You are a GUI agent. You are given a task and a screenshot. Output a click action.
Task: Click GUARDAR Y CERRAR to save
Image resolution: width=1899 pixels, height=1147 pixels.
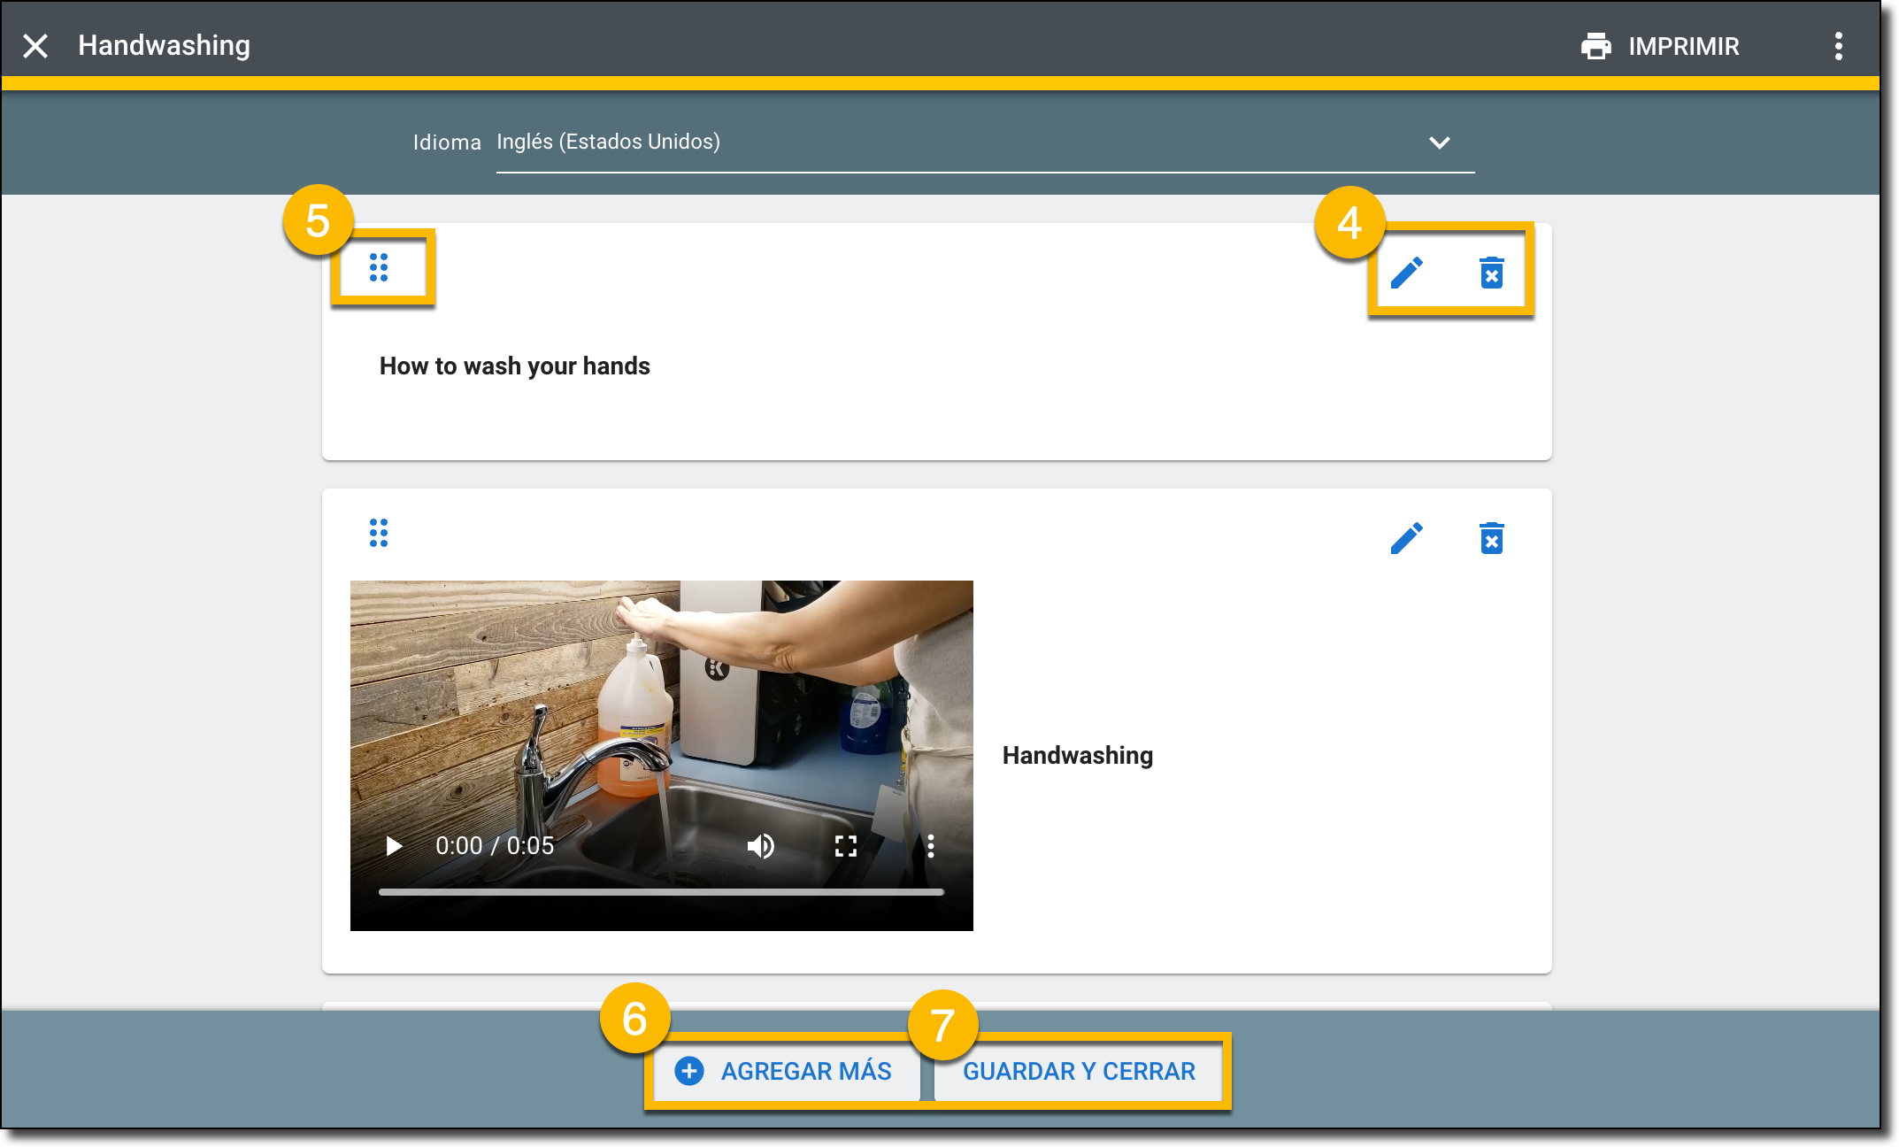point(1079,1071)
